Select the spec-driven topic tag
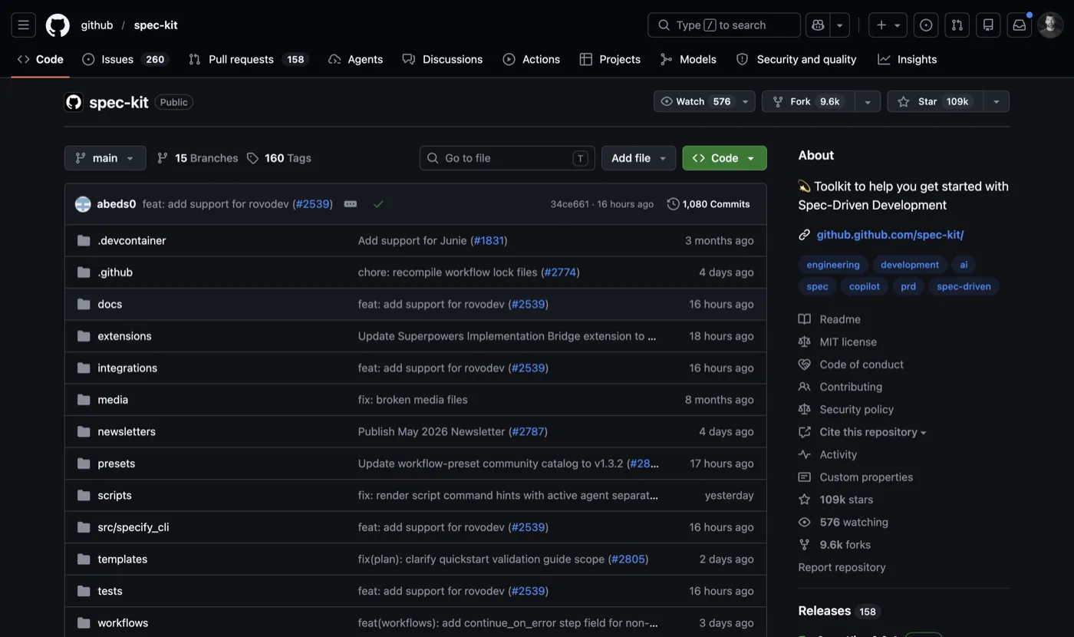The image size is (1074, 637). 964,286
